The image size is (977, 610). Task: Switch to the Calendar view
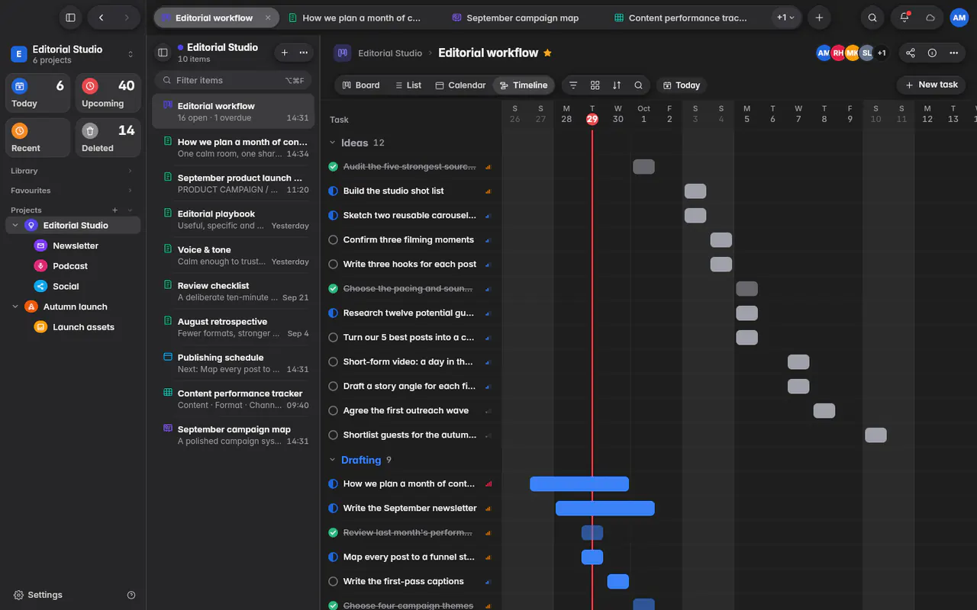[460, 85]
